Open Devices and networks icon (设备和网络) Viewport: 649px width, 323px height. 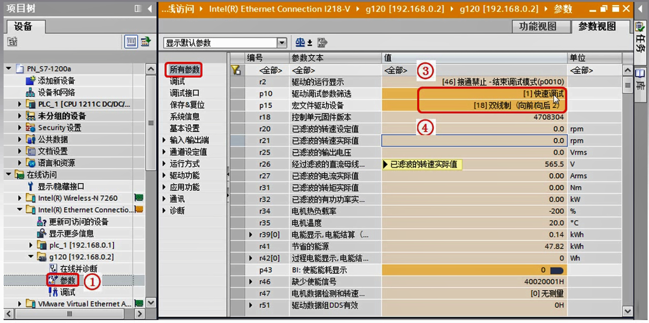click(31, 93)
